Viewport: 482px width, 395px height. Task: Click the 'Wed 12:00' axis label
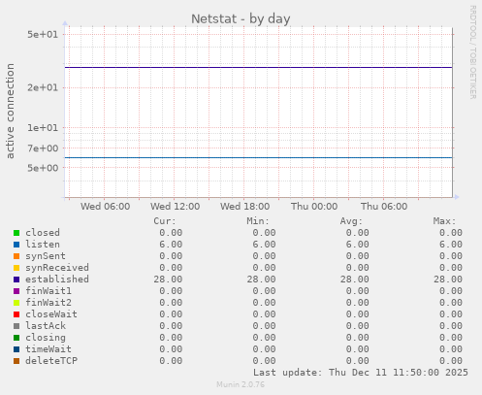[x=175, y=207]
